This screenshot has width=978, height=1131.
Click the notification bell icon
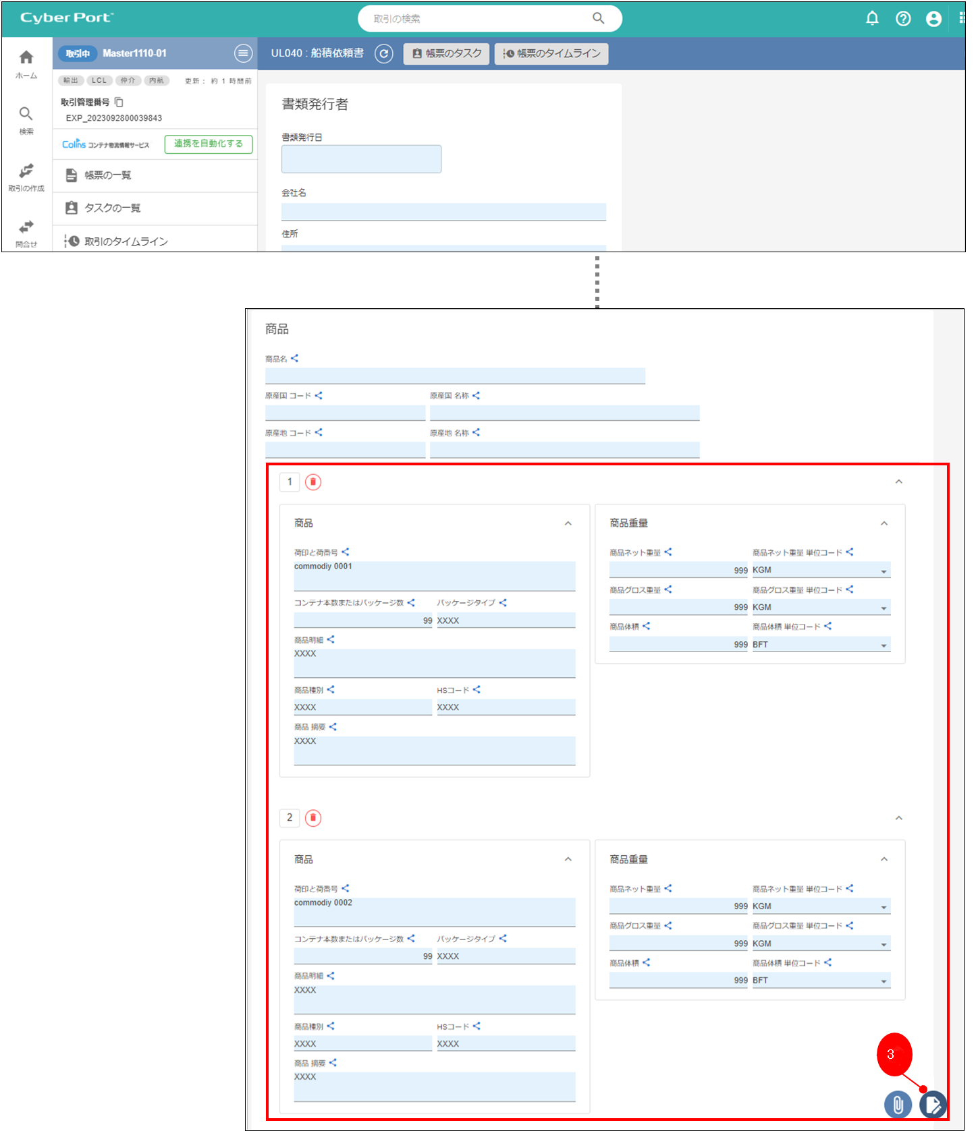tap(872, 18)
